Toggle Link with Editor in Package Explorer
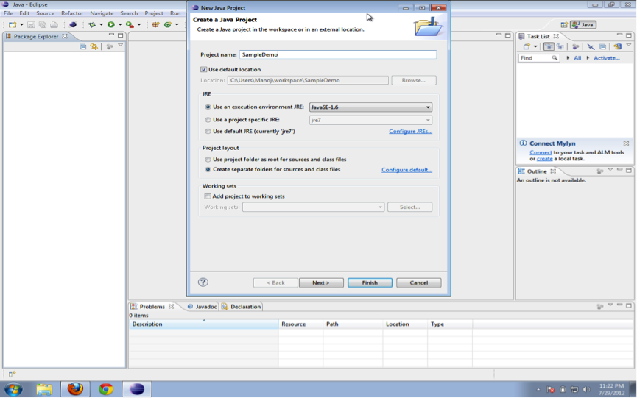The image size is (637, 398). (94, 46)
